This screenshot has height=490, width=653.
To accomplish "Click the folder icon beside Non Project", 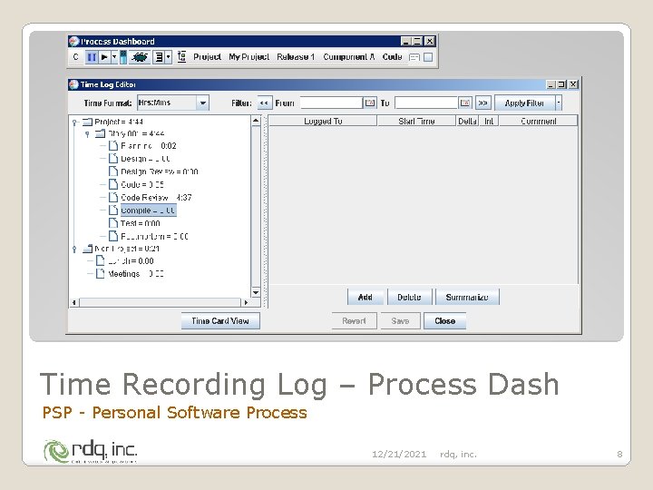I will coord(87,249).
